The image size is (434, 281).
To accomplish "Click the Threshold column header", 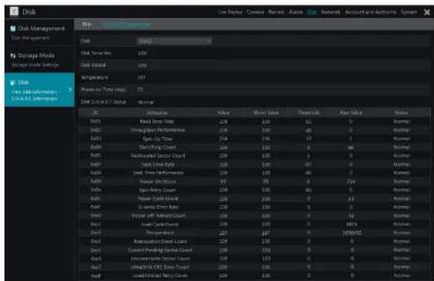I will (309, 113).
